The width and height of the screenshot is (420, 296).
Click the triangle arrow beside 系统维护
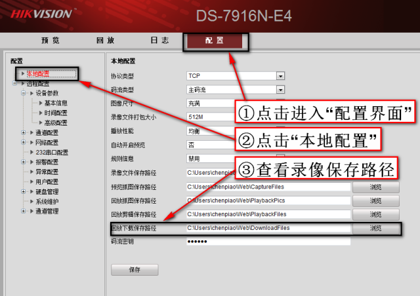pyautogui.click(x=32, y=201)
